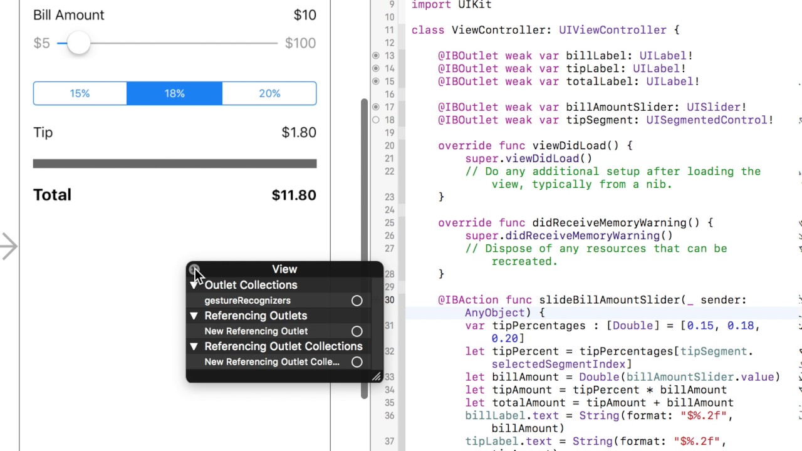The height and width of the screenshot is (451, 802).
Task: Click the $100 maximum slider label
Action: 301,43
